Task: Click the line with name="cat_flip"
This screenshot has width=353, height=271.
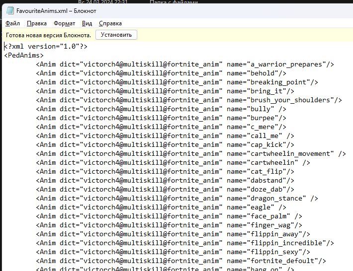Action: pyautogui.click(x=165, y=171)
